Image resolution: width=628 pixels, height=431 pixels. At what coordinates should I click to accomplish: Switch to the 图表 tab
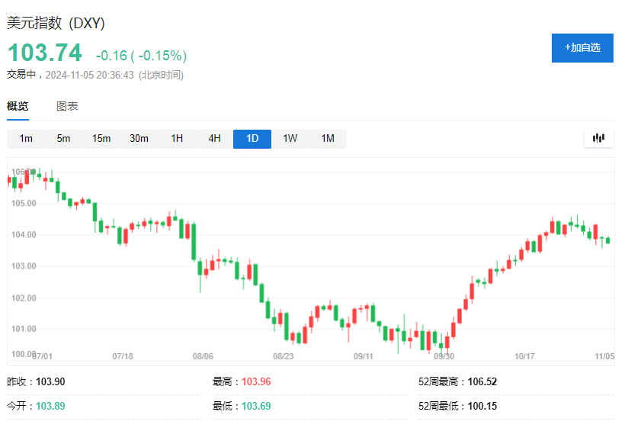pyautogui.click(x=67, y=107)
